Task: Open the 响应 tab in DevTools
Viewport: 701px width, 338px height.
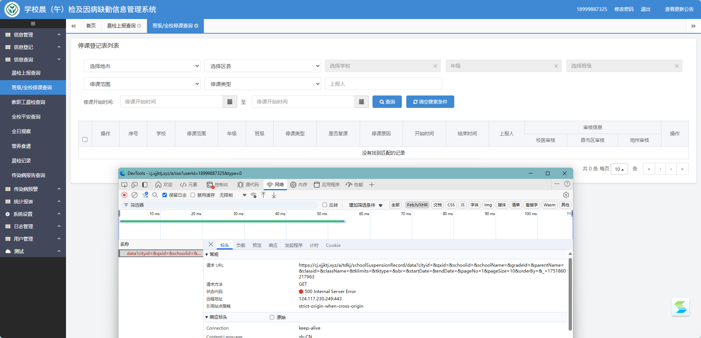Action: pos(273,245)
